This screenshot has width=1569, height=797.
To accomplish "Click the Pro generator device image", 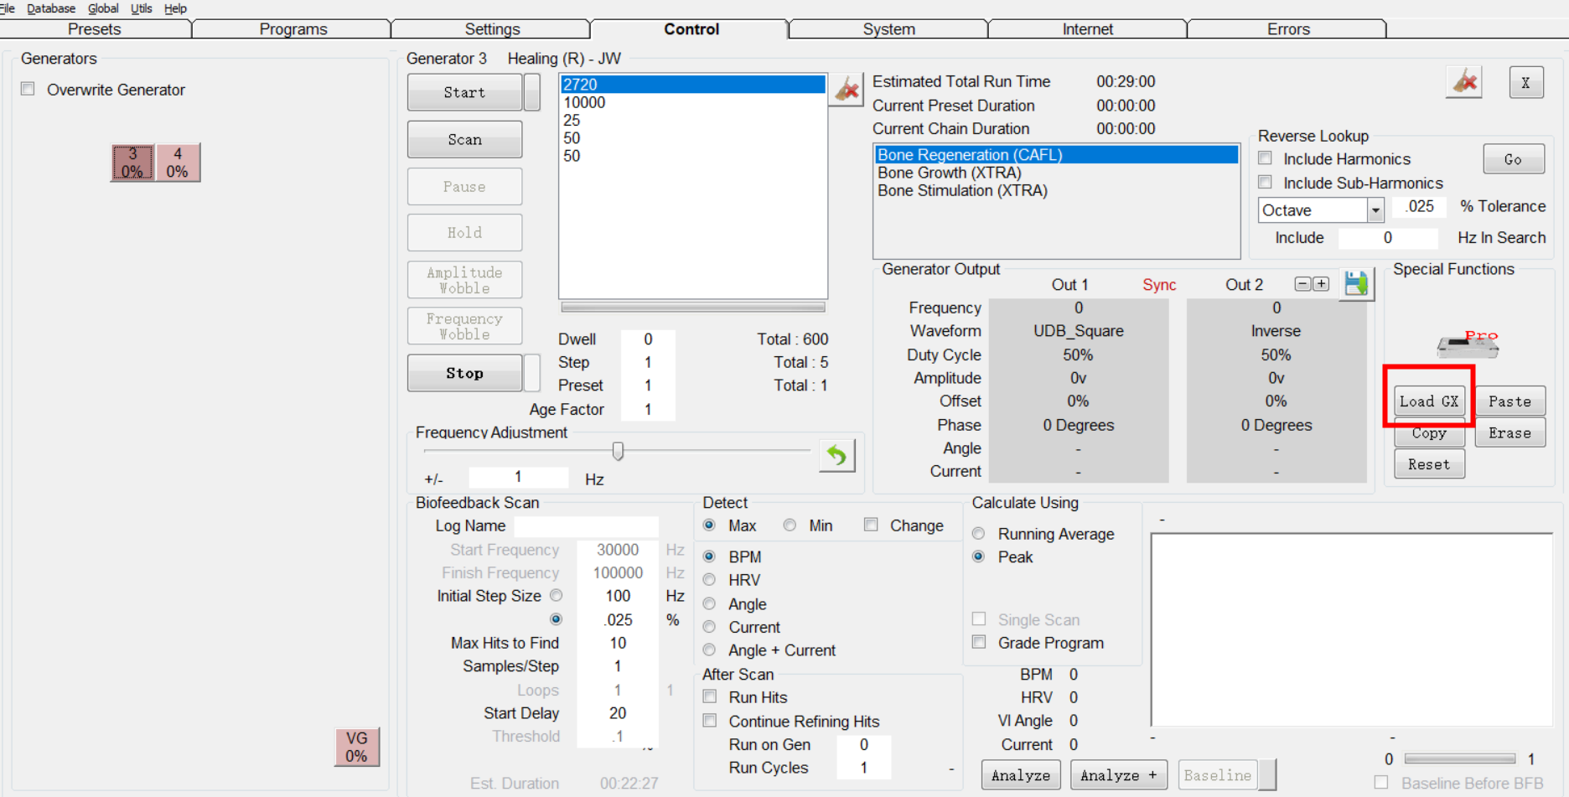I will tap(1468, 343).
